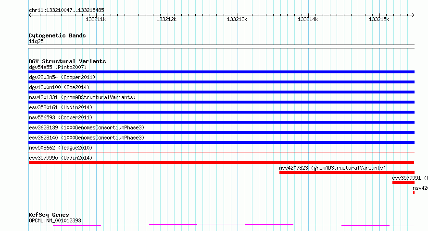The height and width of the screenshot is (231, 428).
Task: Select the blue bar under dgv2203n54
Action: [221, 82]
